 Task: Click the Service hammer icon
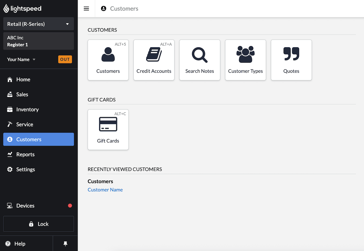coord(10,124)
